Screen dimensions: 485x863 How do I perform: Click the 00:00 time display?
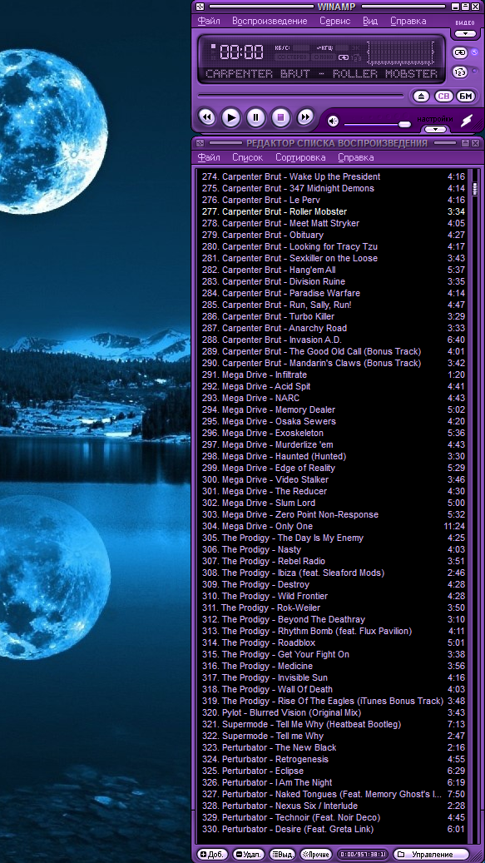(x=241, y=52)
